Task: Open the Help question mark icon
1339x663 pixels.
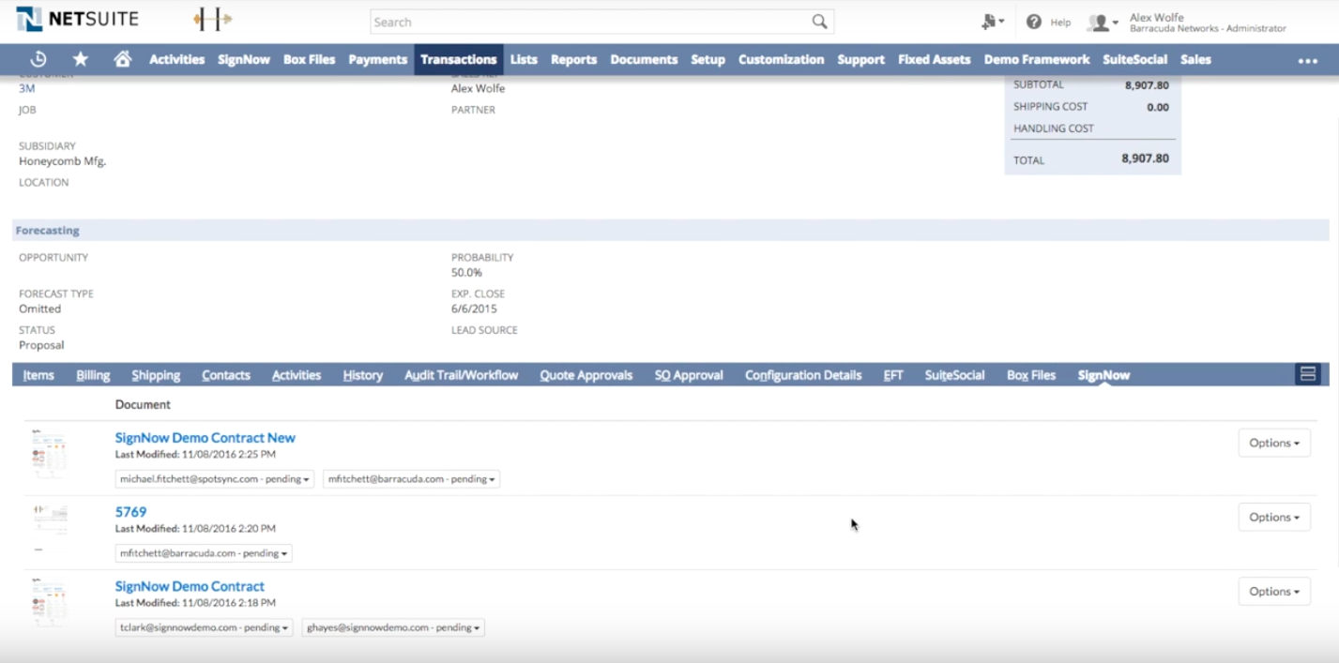Action: point(1034,22)
